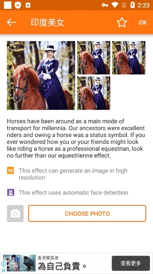Tap the purple face detection icon
The image size is (153, 274).
(10, 192)
